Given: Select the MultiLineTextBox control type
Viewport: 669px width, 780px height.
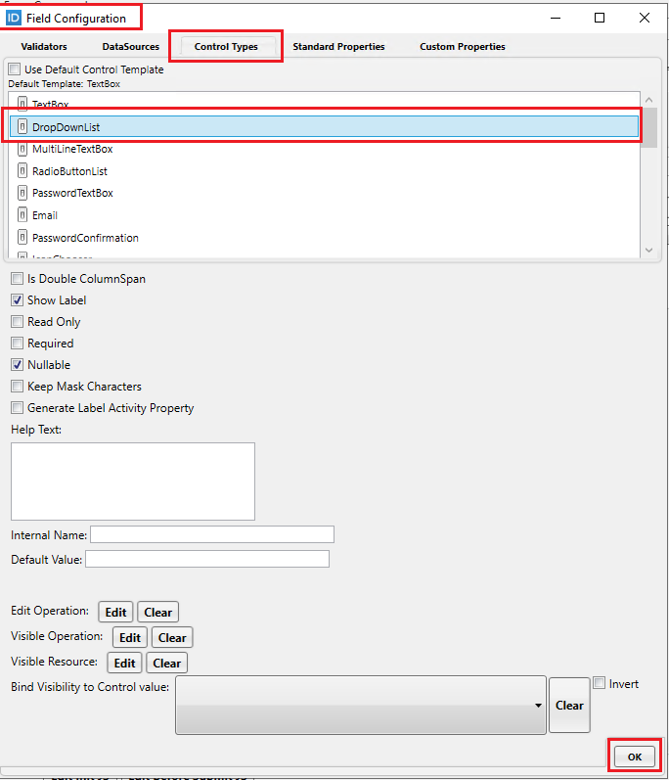Looking at the screenshot, I should (x=324, y=149).
